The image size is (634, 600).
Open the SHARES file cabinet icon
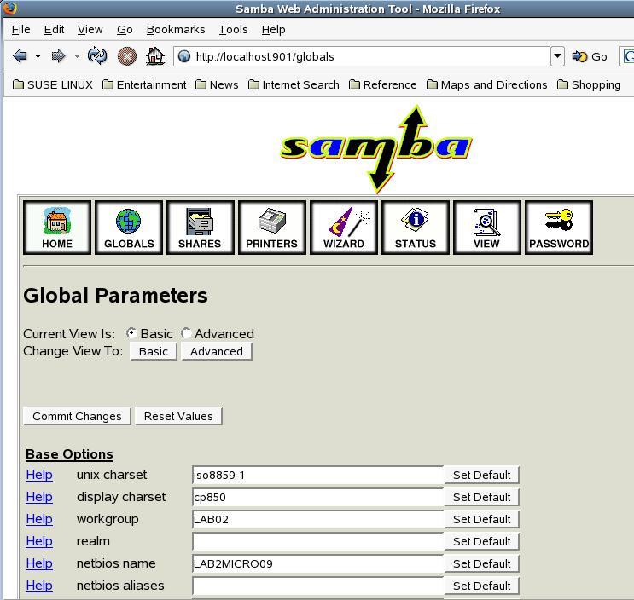(201, 228)
